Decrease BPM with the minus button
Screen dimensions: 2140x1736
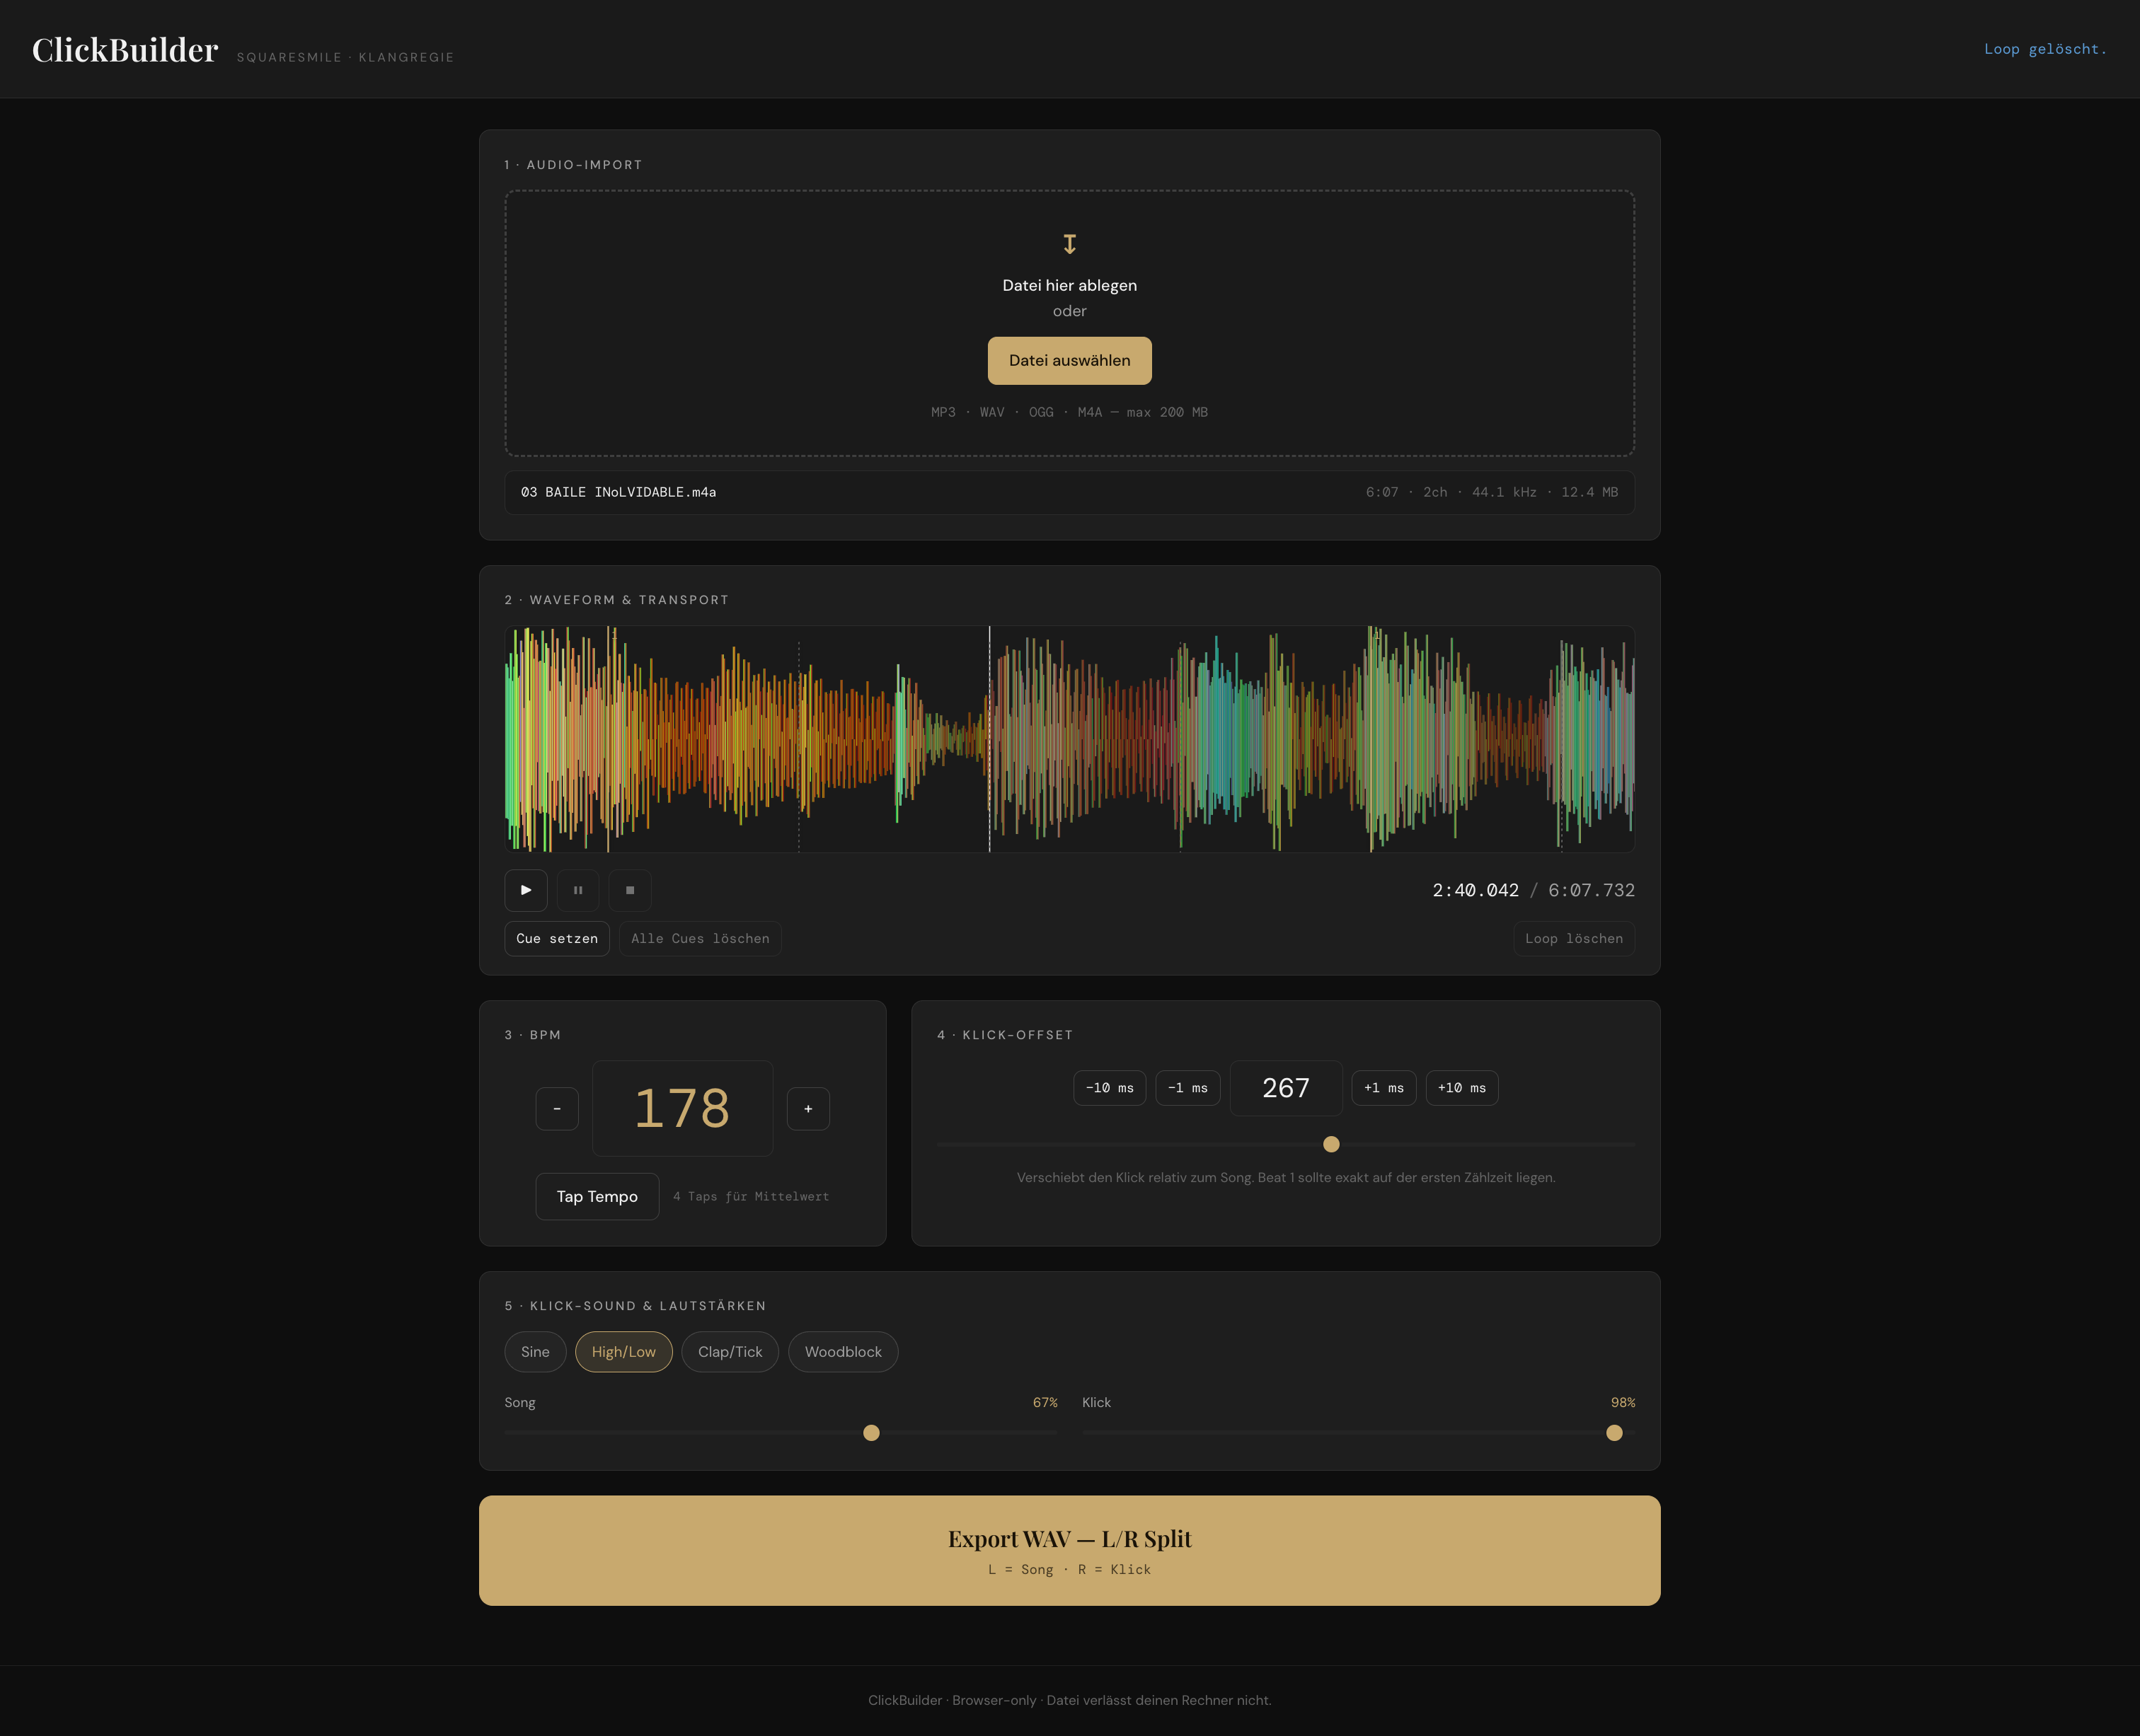(x=557, y=1108)
